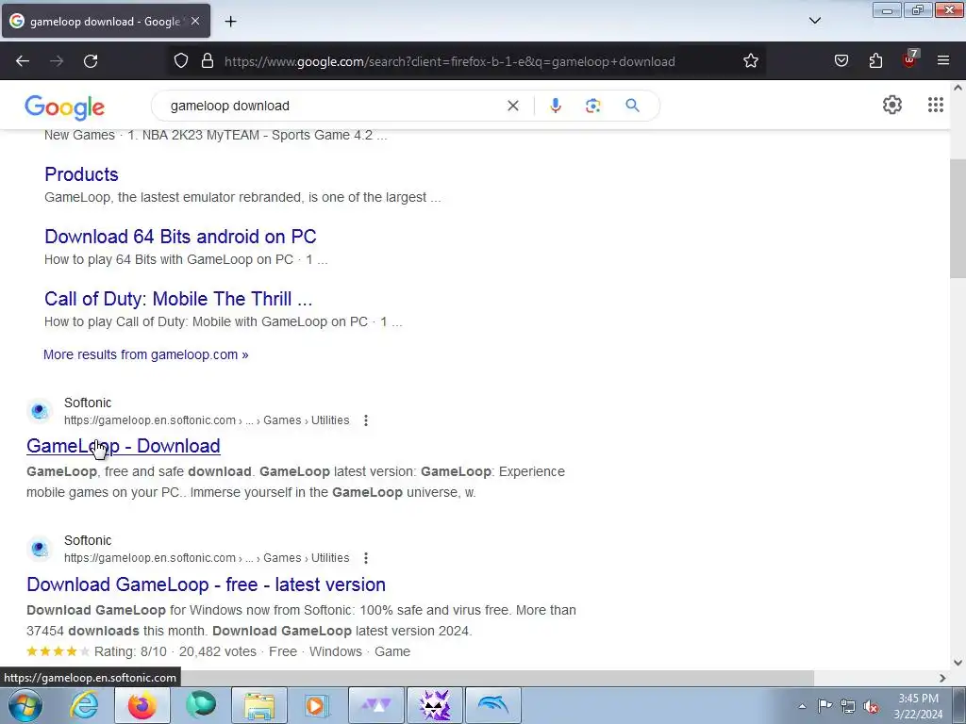Start voice search with microphone

(x=556, y=106)
